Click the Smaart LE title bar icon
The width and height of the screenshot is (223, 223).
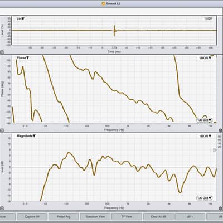pos(104,3)
